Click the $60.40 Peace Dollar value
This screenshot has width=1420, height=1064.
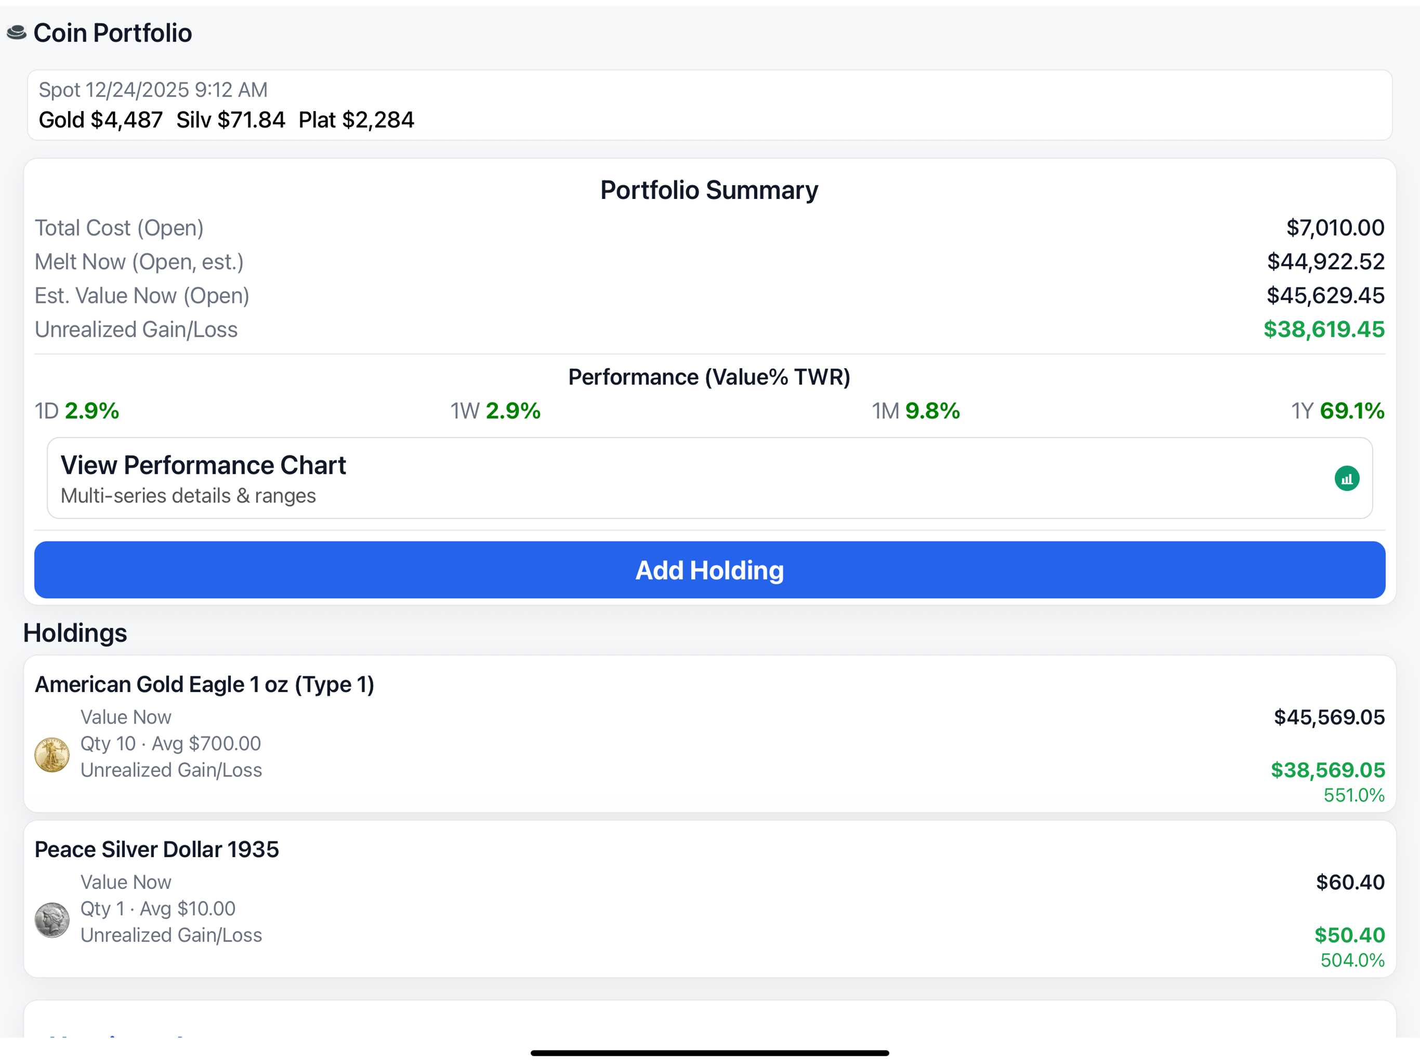tap(1350, 883)
